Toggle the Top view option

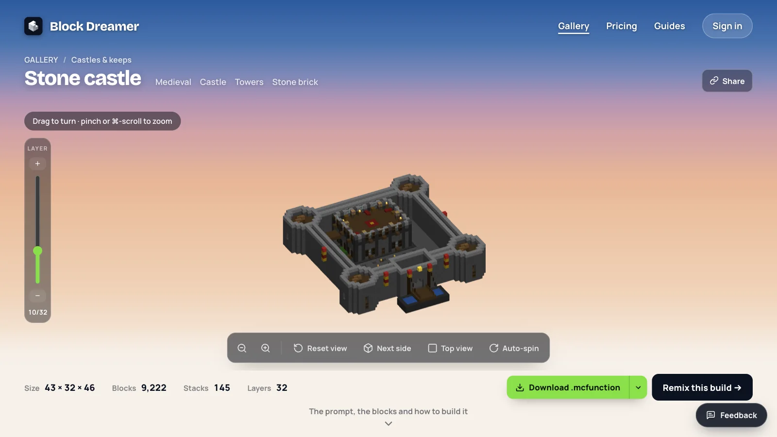(x=450, y=348)
